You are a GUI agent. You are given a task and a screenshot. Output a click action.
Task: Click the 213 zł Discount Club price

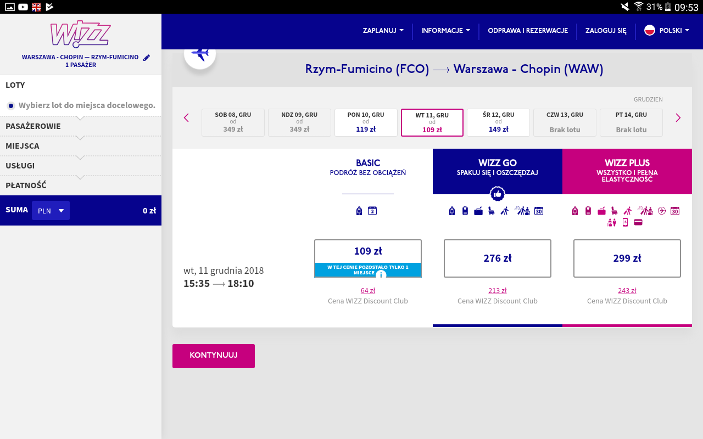coord(498,291)
